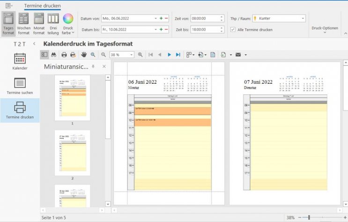The image size is (348, 222).
Task: Select the third page thumbnail
Action: pos(72,196)
